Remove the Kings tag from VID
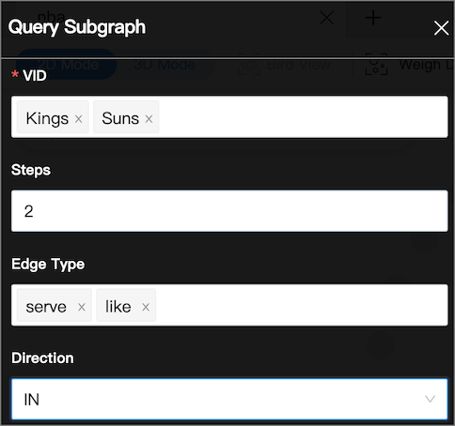 tap(79, 119)
